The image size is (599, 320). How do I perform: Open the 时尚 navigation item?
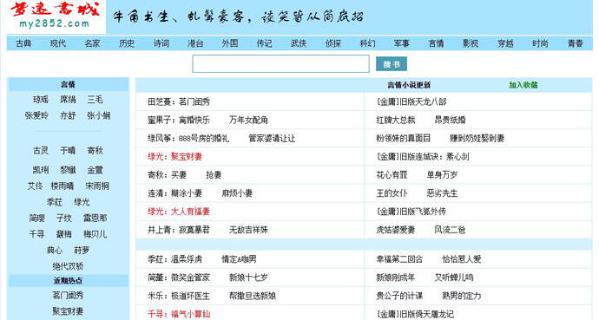point(540,43)
